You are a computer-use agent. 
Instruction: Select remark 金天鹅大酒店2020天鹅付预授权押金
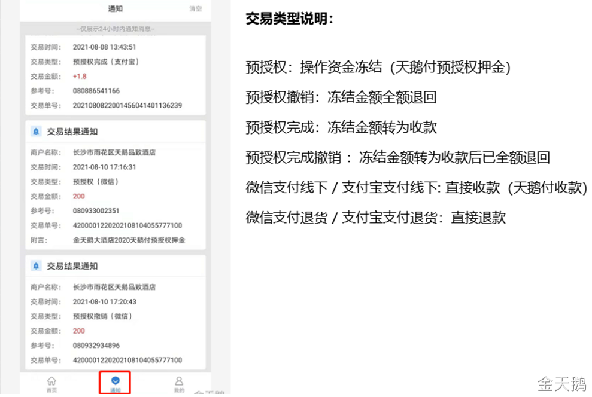coord(129,240)
